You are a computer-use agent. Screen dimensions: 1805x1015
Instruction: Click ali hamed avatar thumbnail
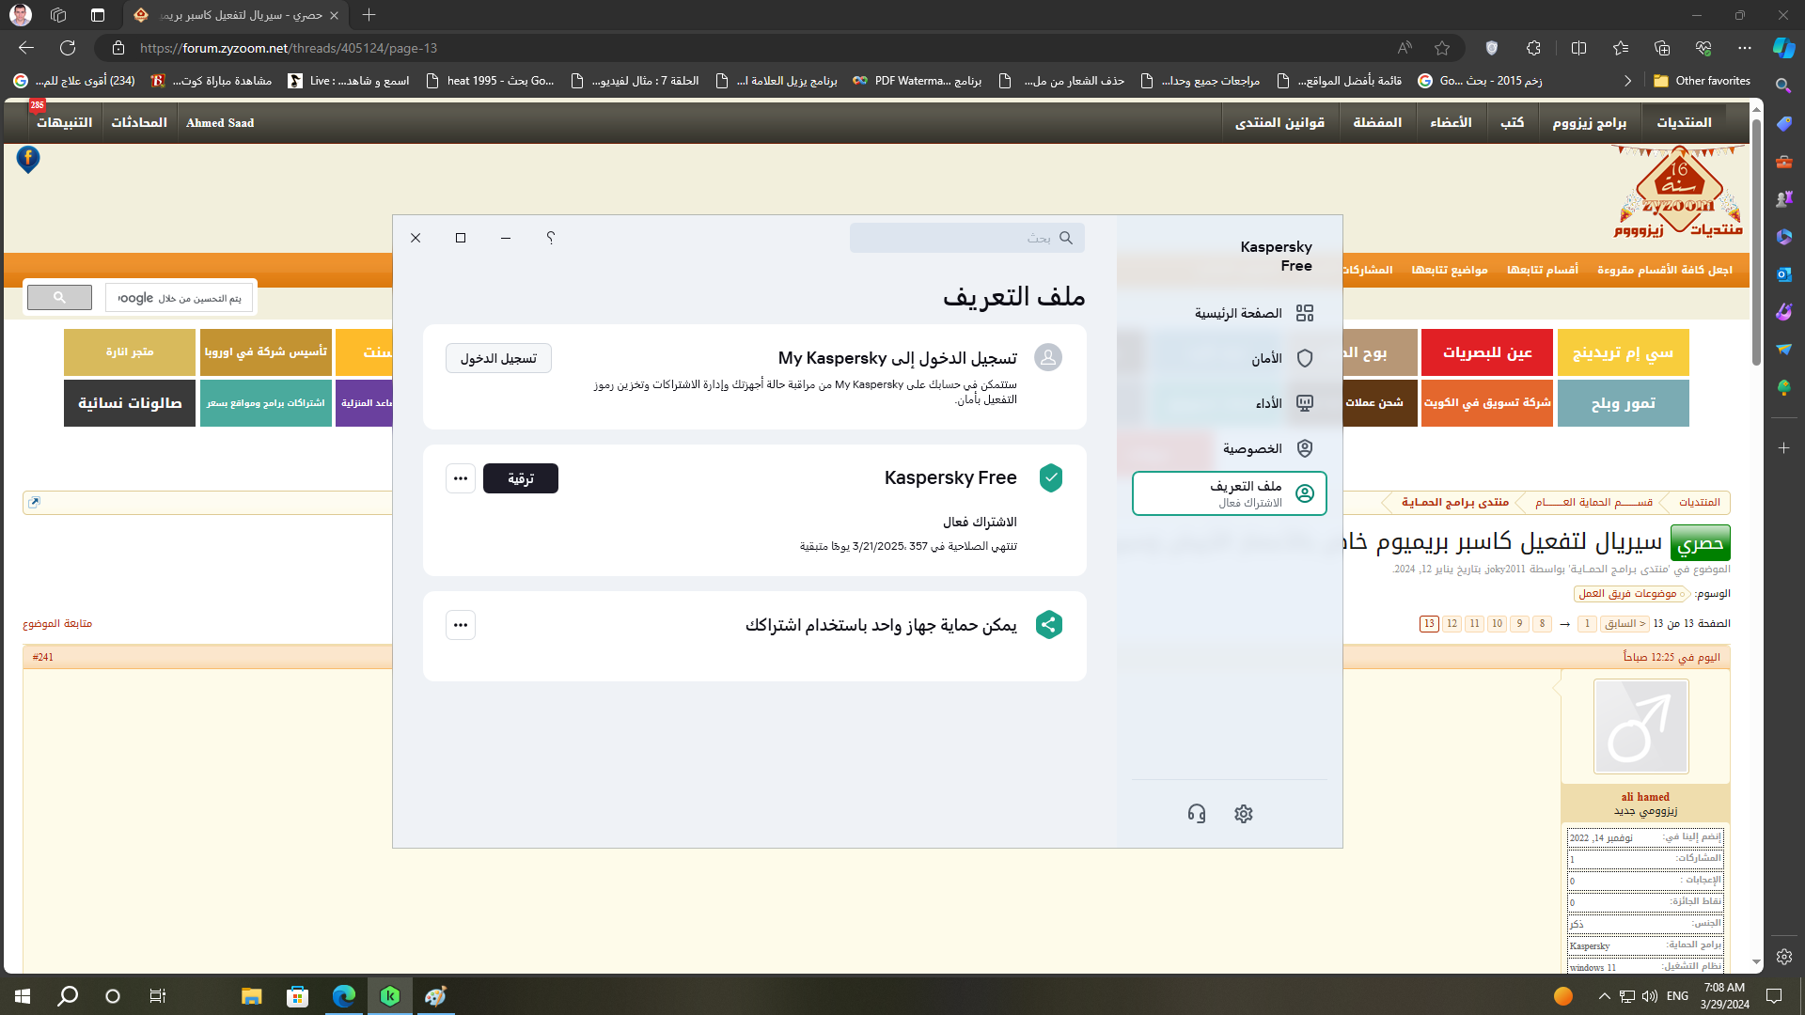coord(1640,726)
